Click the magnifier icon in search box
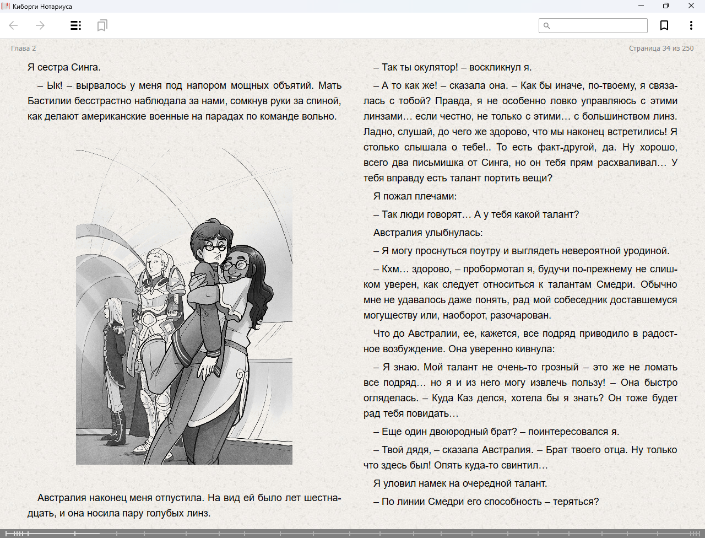The image size is (705, 538). tap(546, 25)
